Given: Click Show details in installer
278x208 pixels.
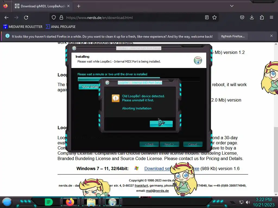Looking at the screenshot, I should (89, 87).
